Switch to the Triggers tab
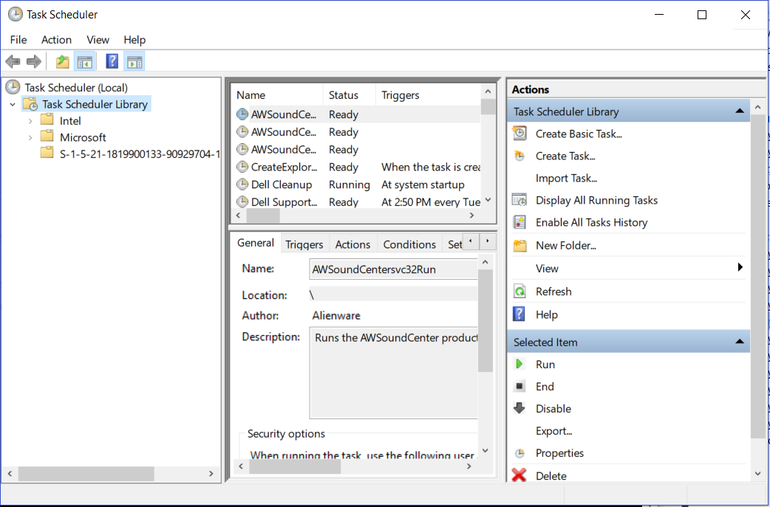770x507 pixels. (304, 244)
